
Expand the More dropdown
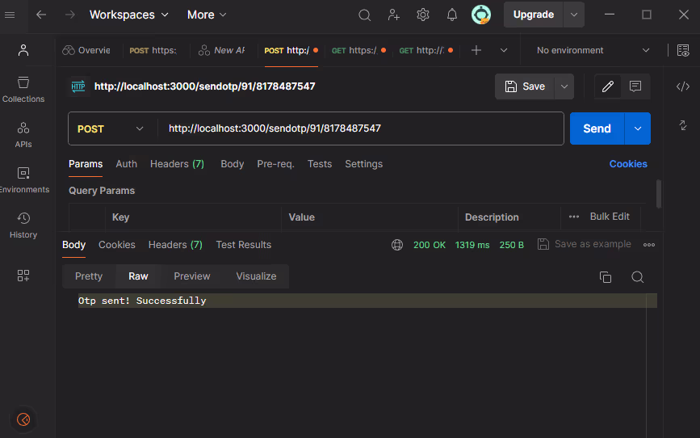207,15
